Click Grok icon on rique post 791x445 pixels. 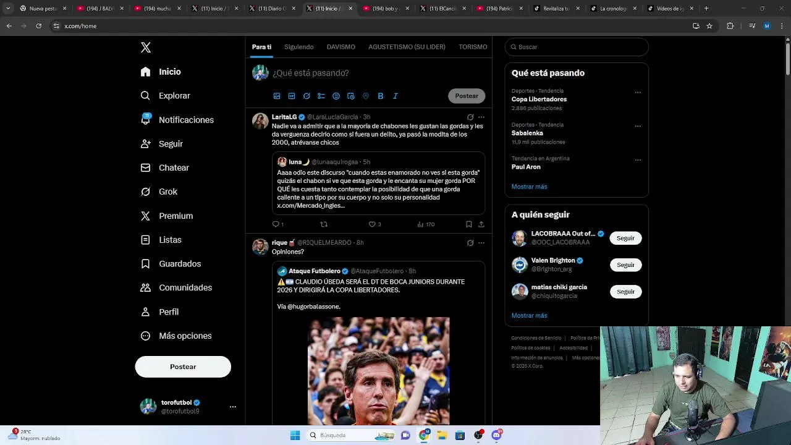[470, 243]
